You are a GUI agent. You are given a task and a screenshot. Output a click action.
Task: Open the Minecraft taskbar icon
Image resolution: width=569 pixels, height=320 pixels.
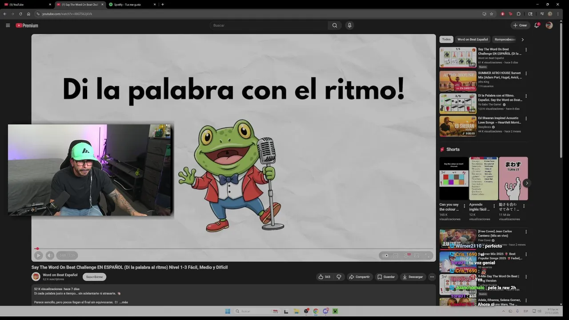click(x=335, y=311)
